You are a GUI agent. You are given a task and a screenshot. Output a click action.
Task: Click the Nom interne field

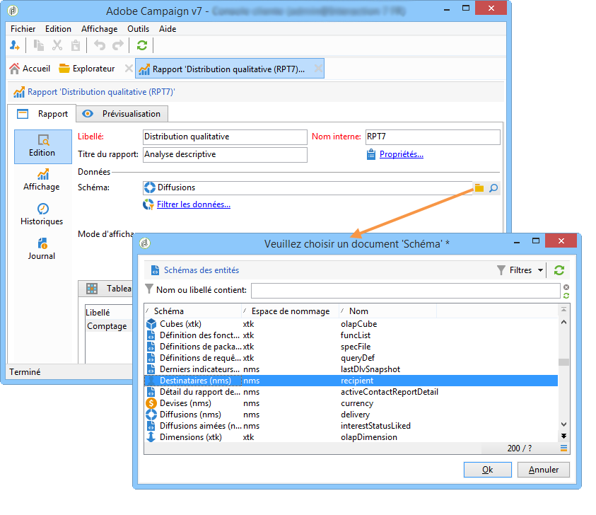click(433, 137)
